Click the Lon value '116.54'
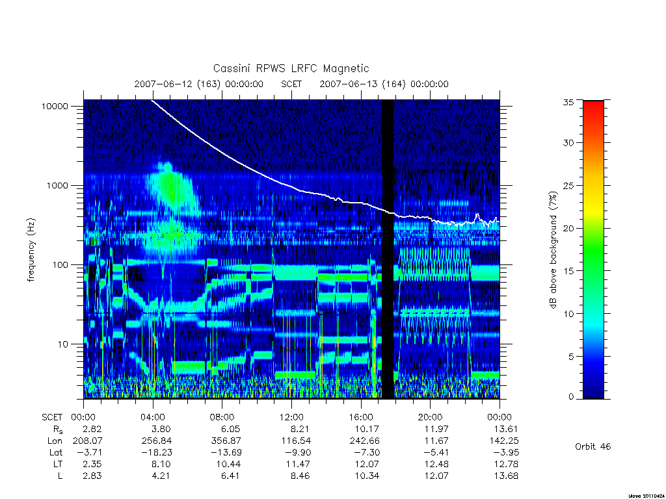 click(x=296, y=441)
